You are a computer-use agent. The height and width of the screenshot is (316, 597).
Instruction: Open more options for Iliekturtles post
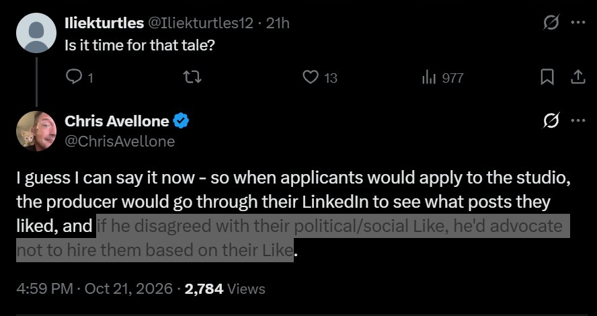tap(578, 23)
